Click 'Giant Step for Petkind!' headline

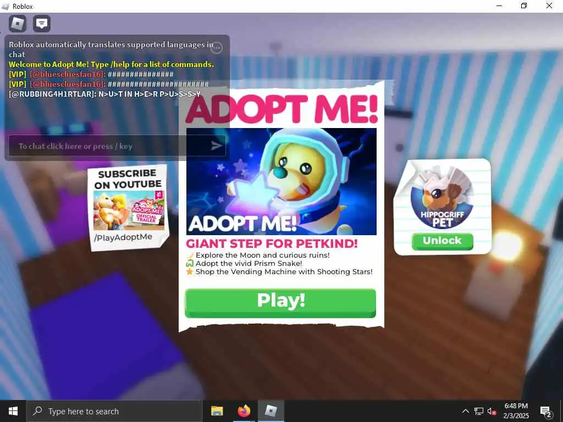pos(272,243)
